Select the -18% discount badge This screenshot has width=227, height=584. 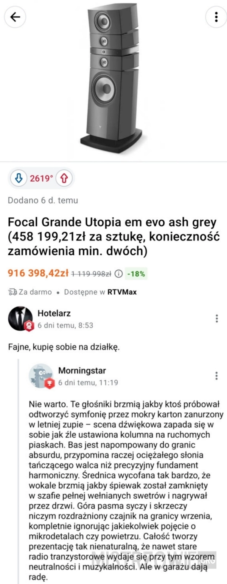tap(137, 273)
